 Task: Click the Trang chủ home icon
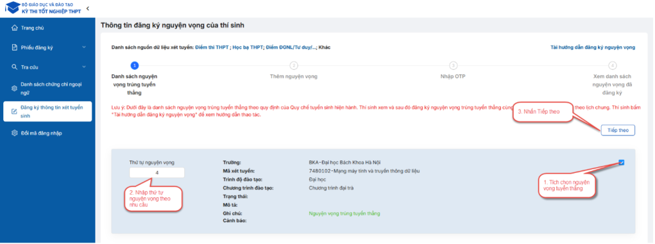click(14, 28)
